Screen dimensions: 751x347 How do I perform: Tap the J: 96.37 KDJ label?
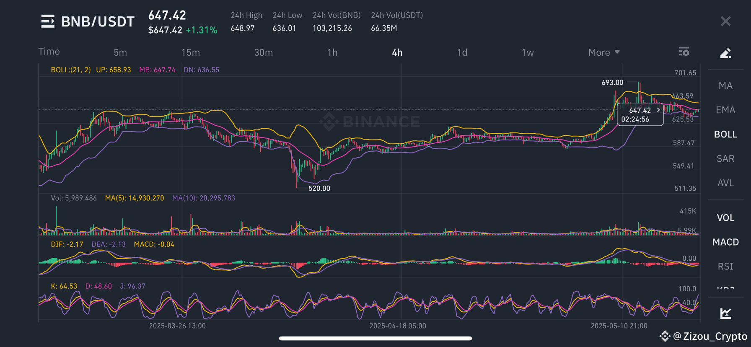tap(132, 286)
